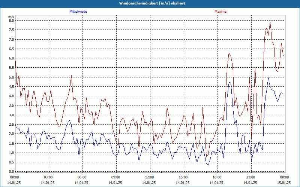This screenshot has height=187, width=300.
Task: Click the 21:00 time axis label
Action: tap(250, 177)
